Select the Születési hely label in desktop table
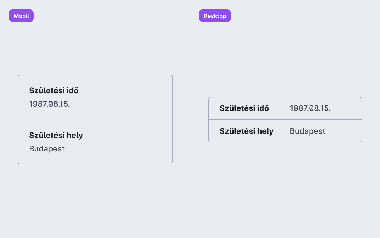380x238 pixels. point(246,131)
